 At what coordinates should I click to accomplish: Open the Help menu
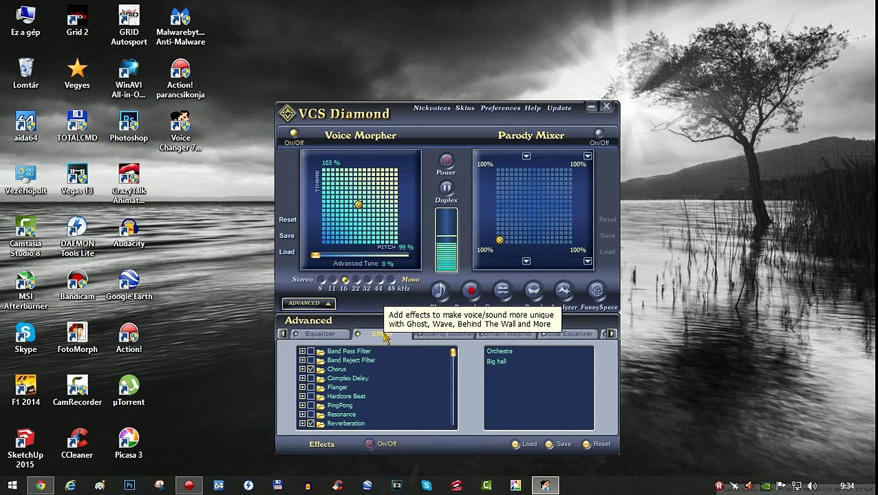[x=533, y=108]
